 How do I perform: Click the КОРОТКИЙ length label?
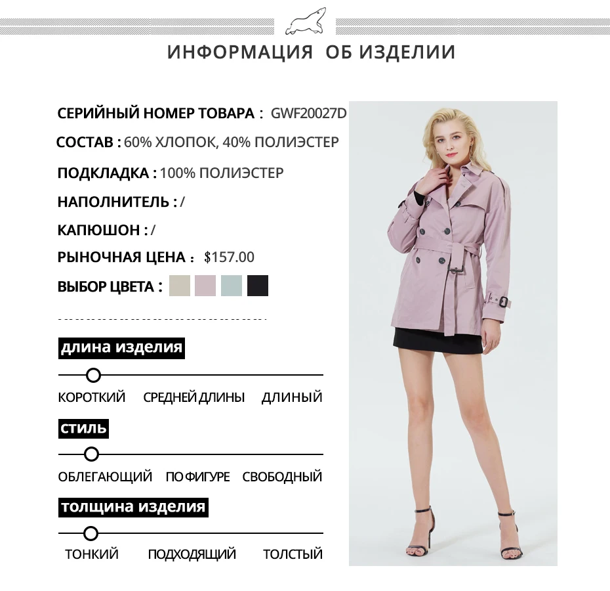[92, 397]
